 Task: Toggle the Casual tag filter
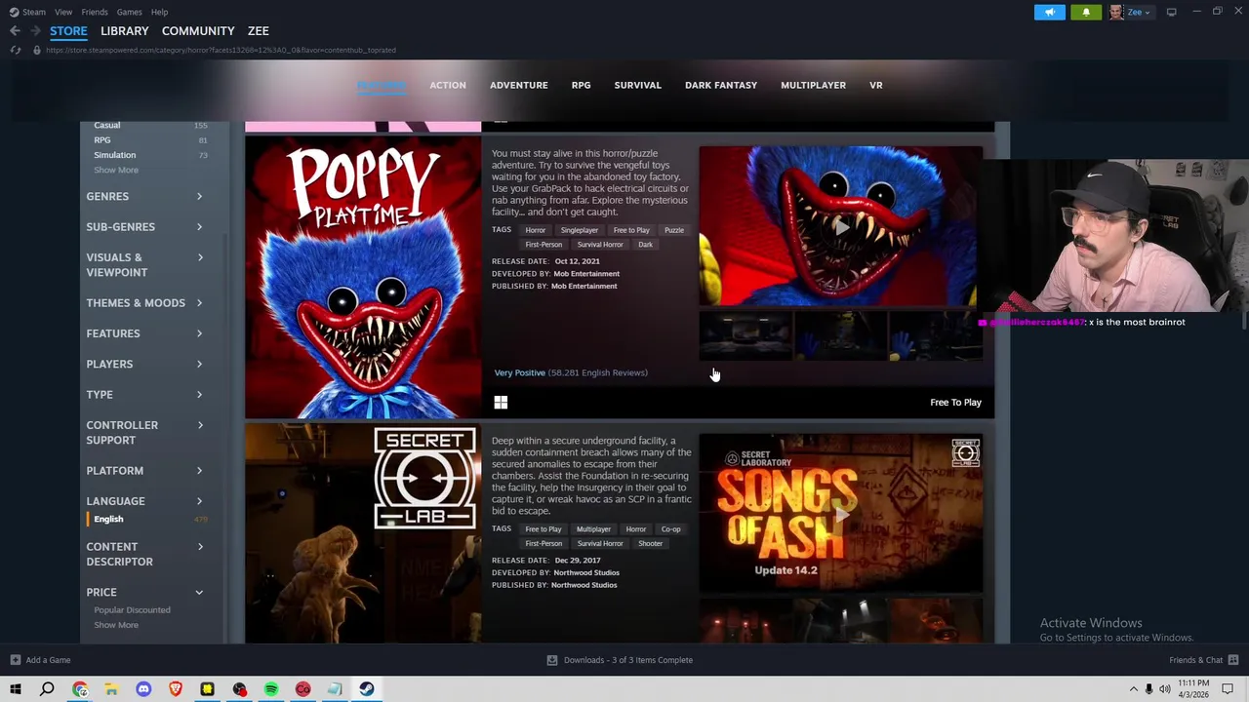click(x=107, y=125)
